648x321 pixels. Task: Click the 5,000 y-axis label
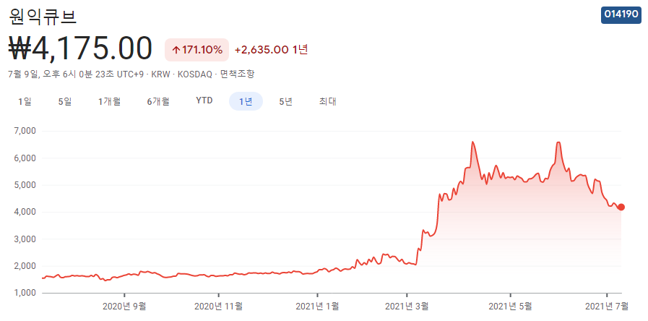tap(25, 185)
